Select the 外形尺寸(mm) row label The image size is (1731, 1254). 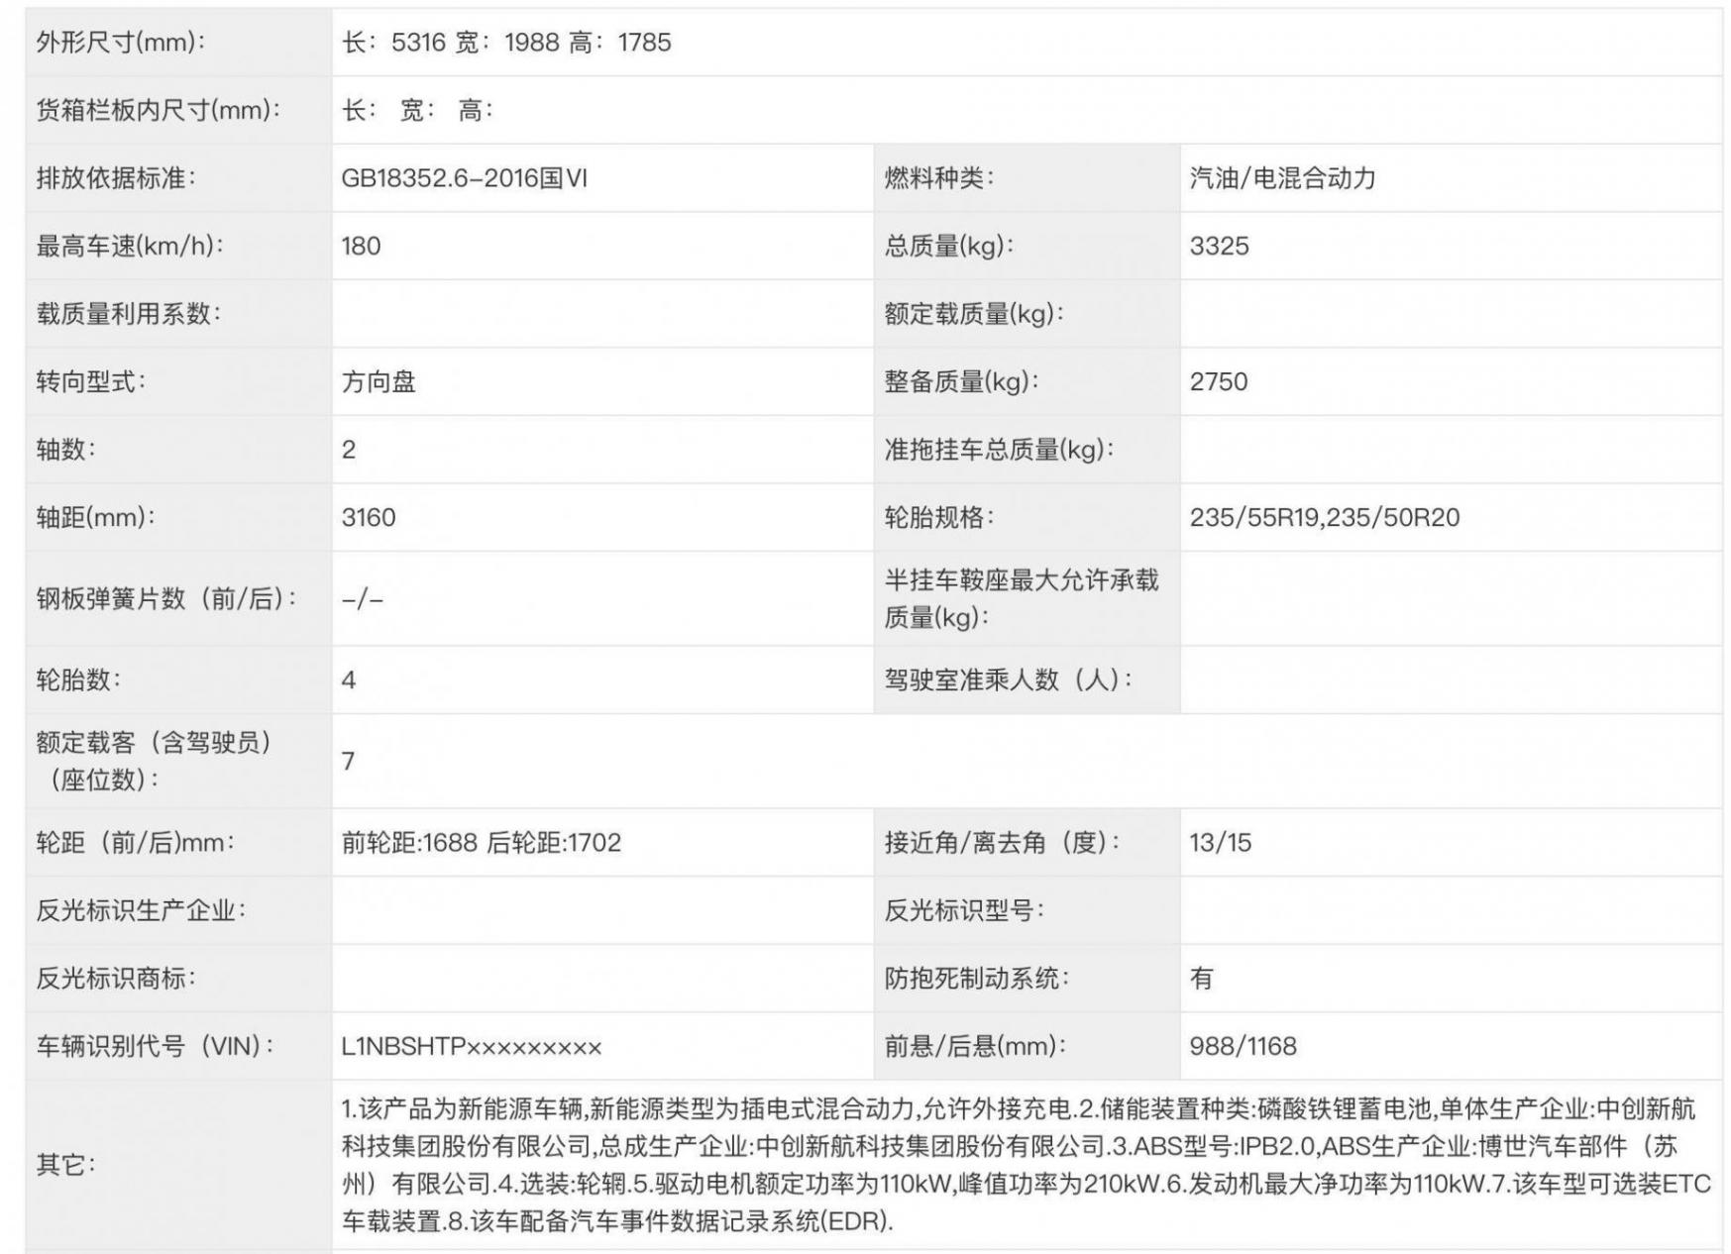click(119, 42)
